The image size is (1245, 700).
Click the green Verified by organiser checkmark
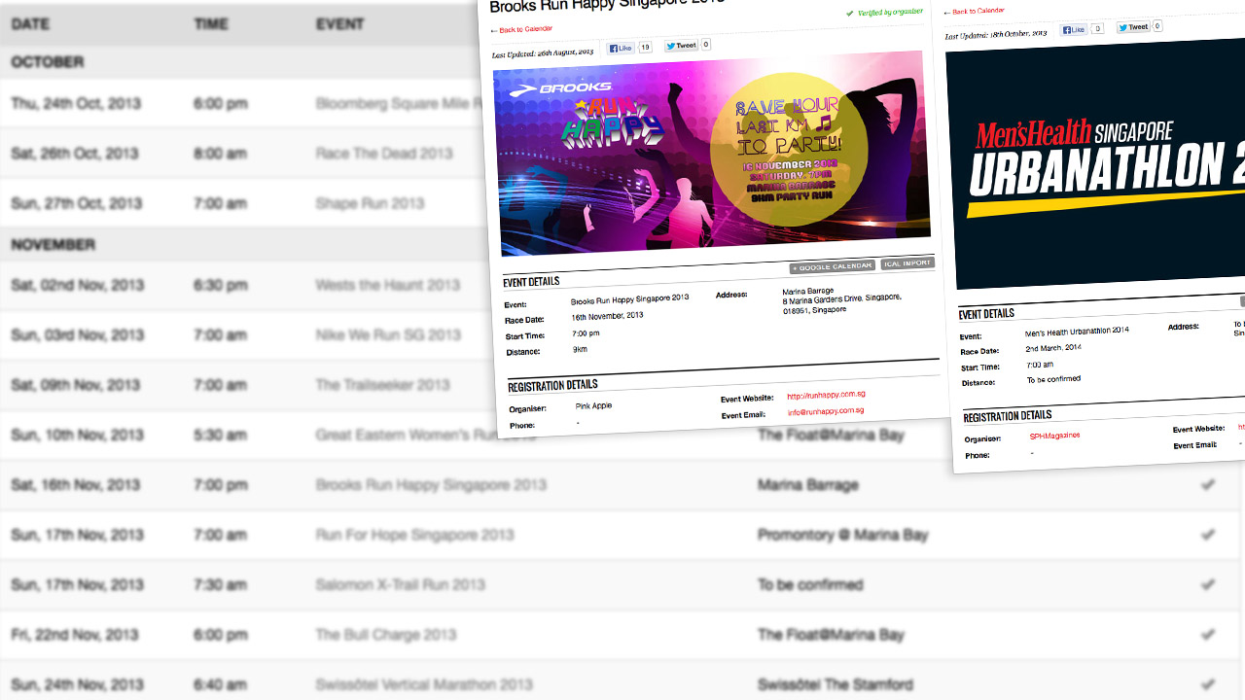(850, 13)
